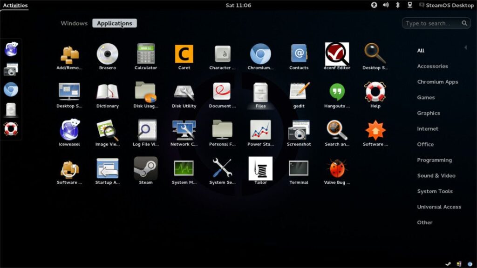Switch to the Windows tab
This screenshot has height=268, width=477.
pos(74,23)
